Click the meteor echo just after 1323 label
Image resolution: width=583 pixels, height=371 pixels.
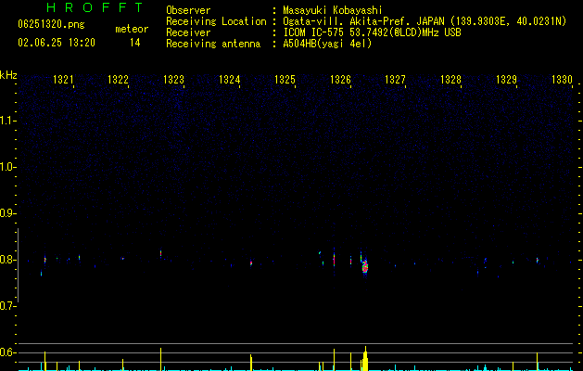tap(160, 253)
